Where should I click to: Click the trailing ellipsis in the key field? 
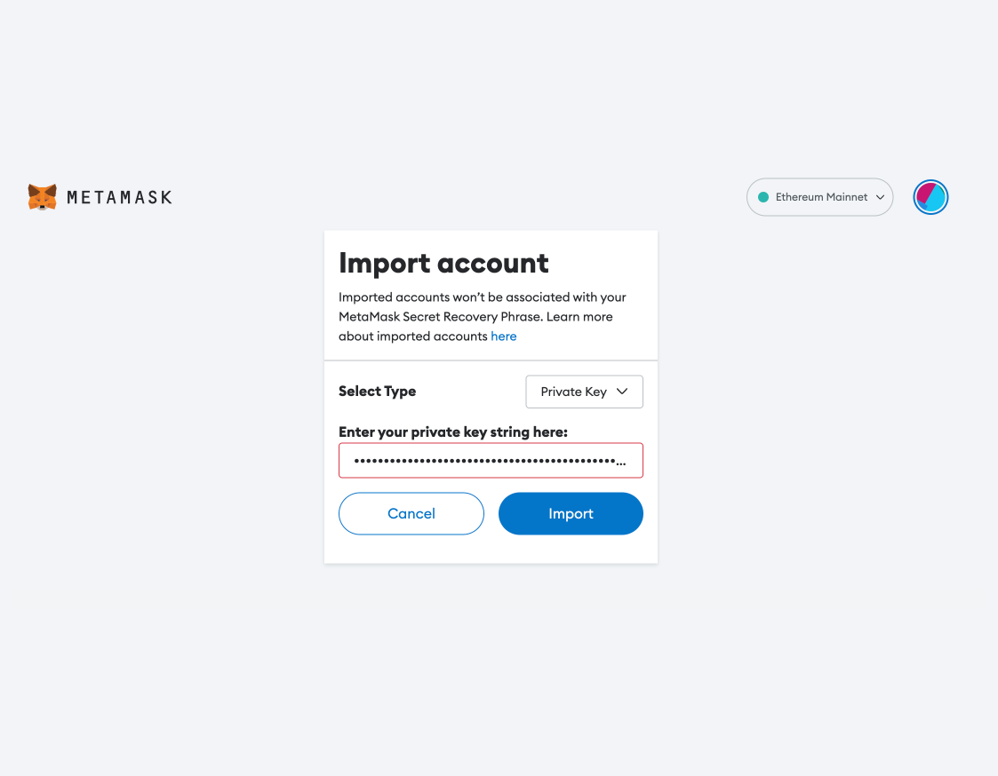[x=620, y=463]
